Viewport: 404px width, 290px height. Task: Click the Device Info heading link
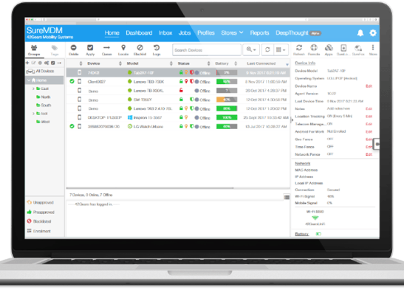click(x=305, y=63)
